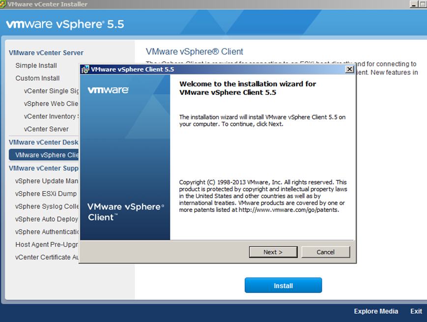Image resolution: width=427 pixels, height=322 pixels.
Task: Click the blue Install button
Action: tap(283, 285)
